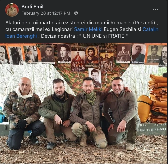Open tagged profile Samir Mekki

tap(88, 29)
